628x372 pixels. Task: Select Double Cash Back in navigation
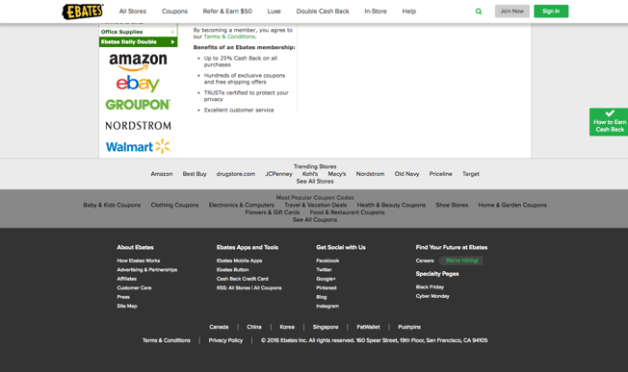[x=323, y=12]
